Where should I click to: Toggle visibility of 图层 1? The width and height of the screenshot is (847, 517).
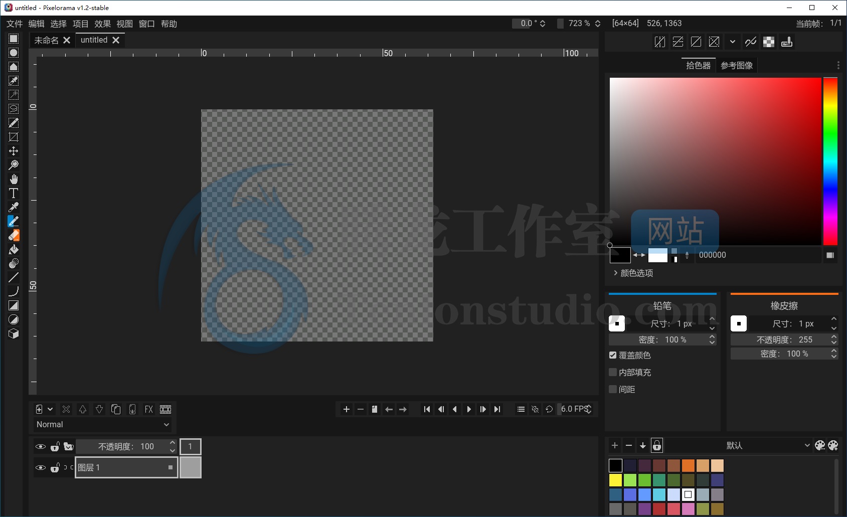[41, 467]
